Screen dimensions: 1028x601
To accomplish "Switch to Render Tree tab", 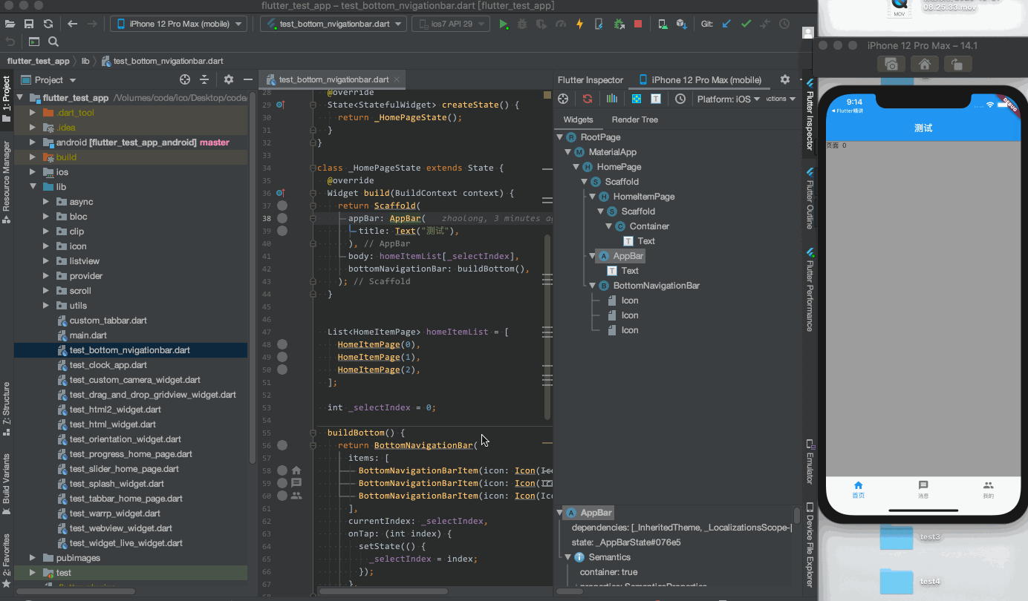I will (634, 119).
